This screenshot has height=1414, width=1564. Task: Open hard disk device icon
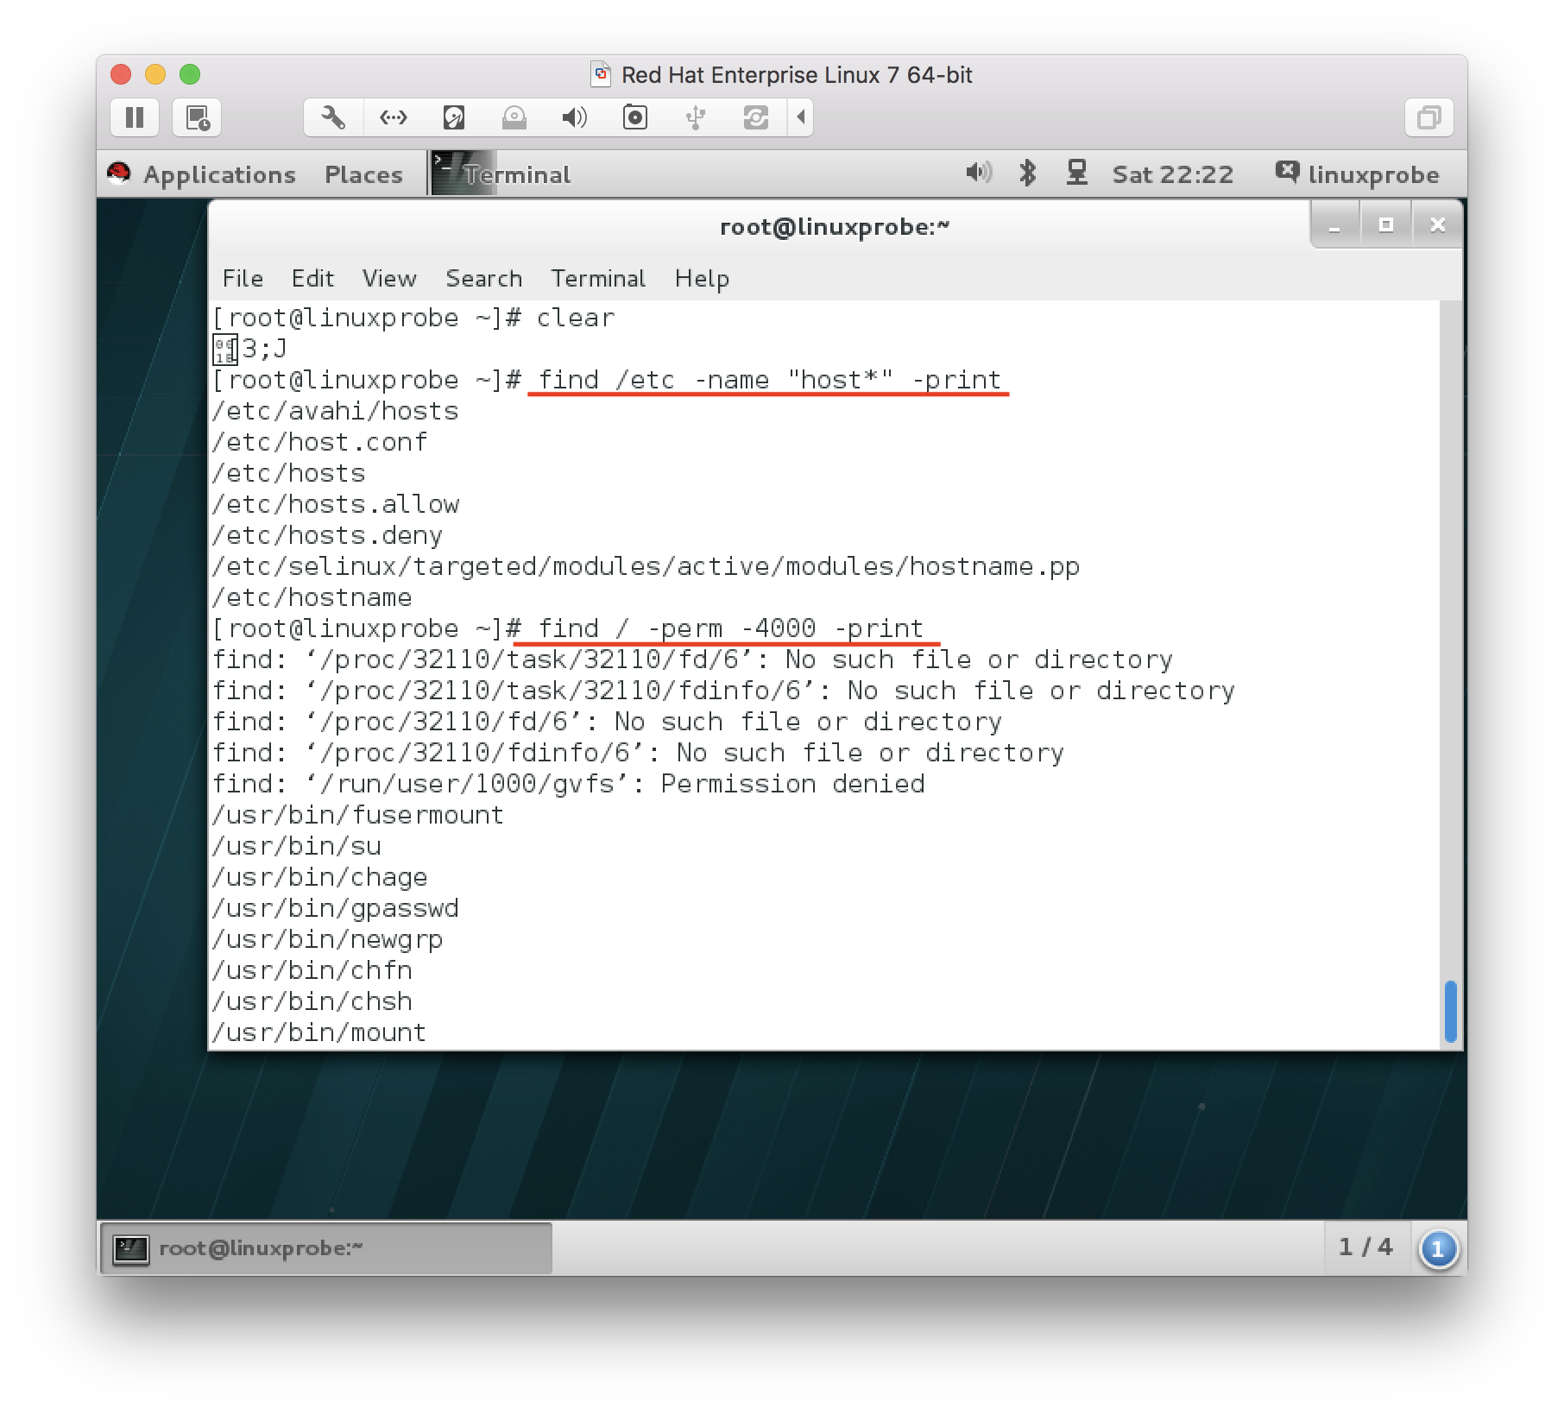tap(454, 117)
